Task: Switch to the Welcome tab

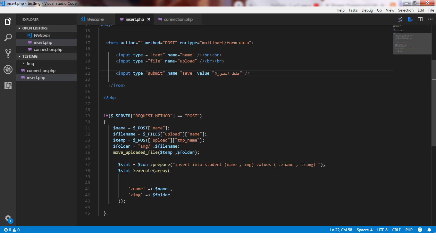Action: pos(96,19)
